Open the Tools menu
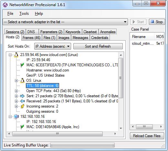Image resolution: width=168 pixels, height=151 pixels. (x=24, y=14)
